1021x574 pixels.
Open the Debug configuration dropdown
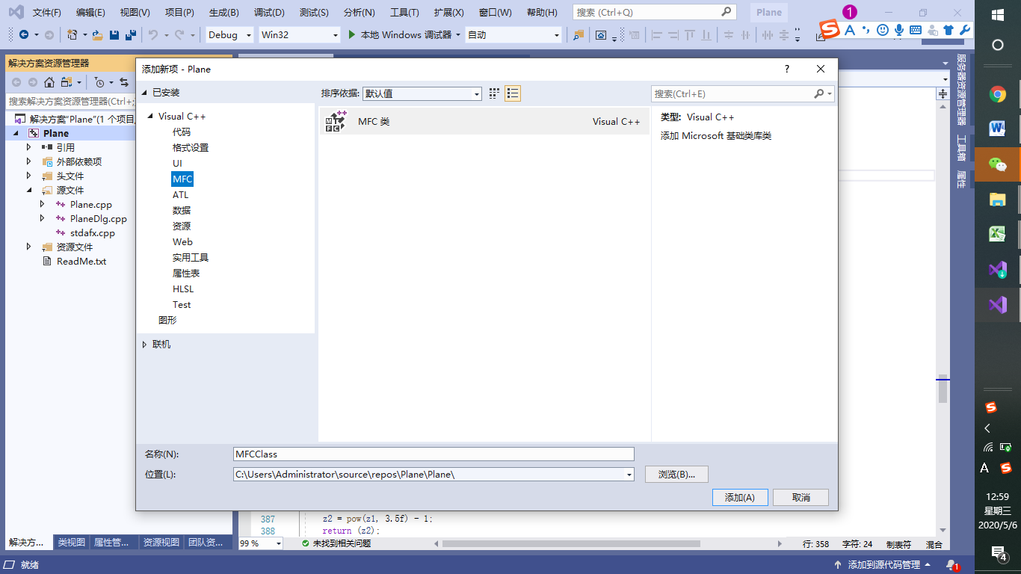coord(231,35)
